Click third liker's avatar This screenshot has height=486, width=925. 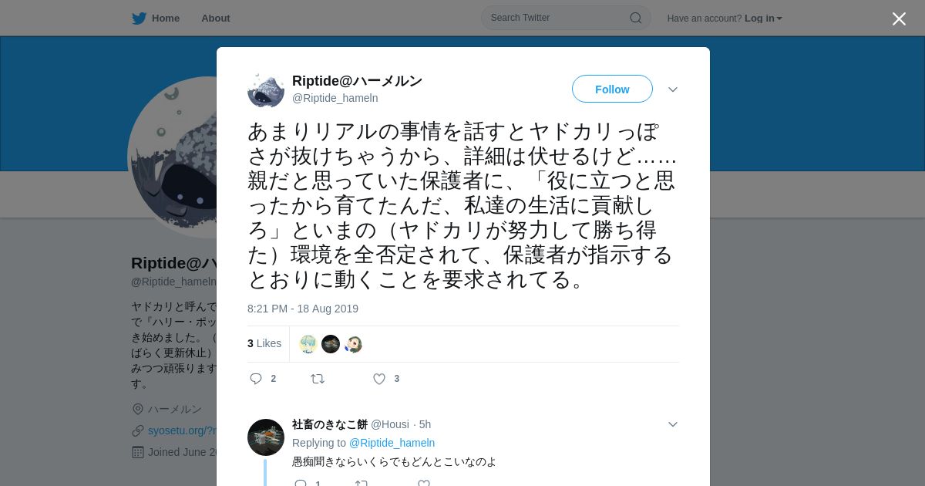pyautogui.click(x=353, y=344)
